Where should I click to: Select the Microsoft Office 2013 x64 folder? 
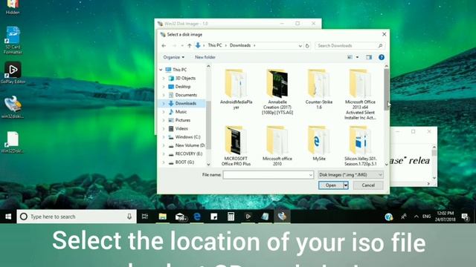click(360, 94)
